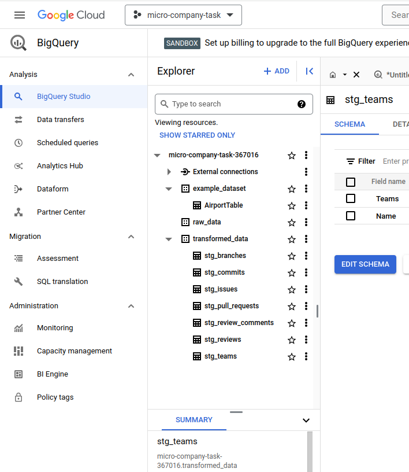Switch to the SCHEMA tab
Screen dimensions: 409x472
click(x=349, y=124)
